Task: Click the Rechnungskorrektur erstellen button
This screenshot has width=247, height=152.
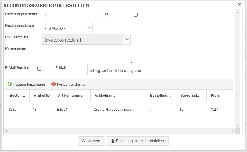Action: 138,141
